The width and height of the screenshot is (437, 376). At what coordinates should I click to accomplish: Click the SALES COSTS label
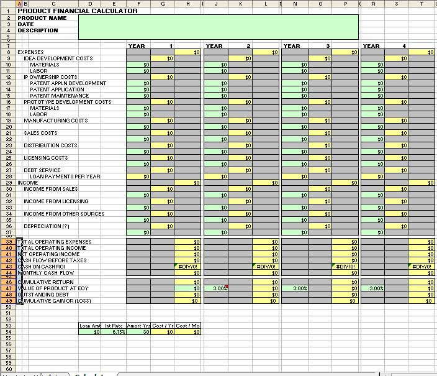[x=40, y=133]
